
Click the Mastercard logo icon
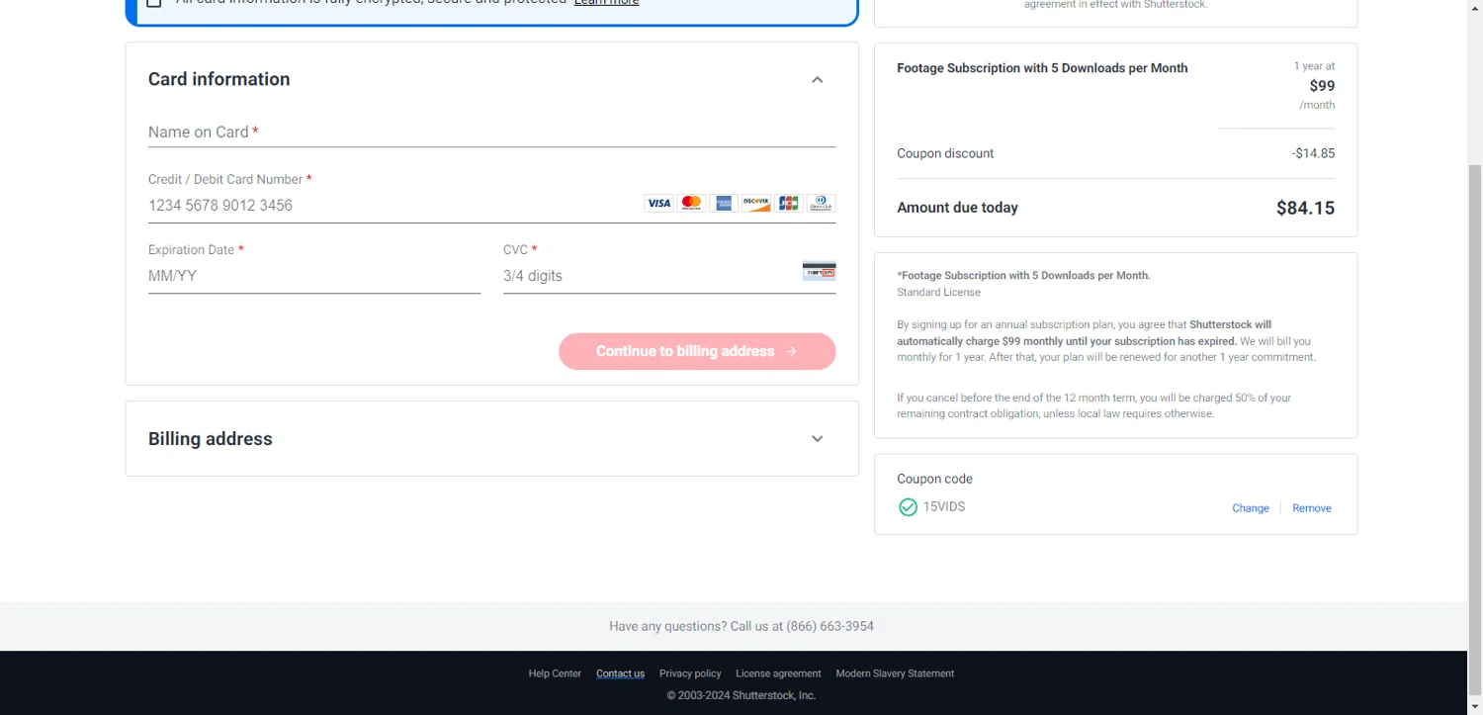tap(691, 203)
